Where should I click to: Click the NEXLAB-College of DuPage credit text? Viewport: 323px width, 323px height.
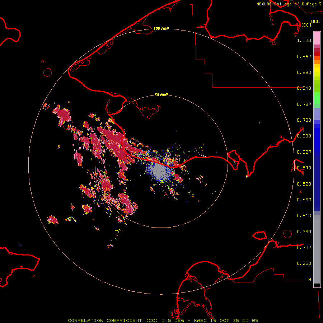[x=286, y=4]
